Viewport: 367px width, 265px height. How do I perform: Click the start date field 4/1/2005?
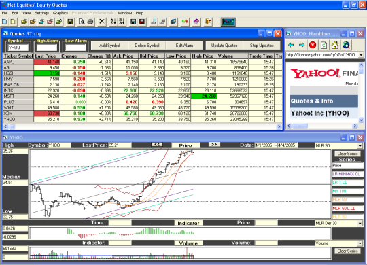(x=264, y=145)
